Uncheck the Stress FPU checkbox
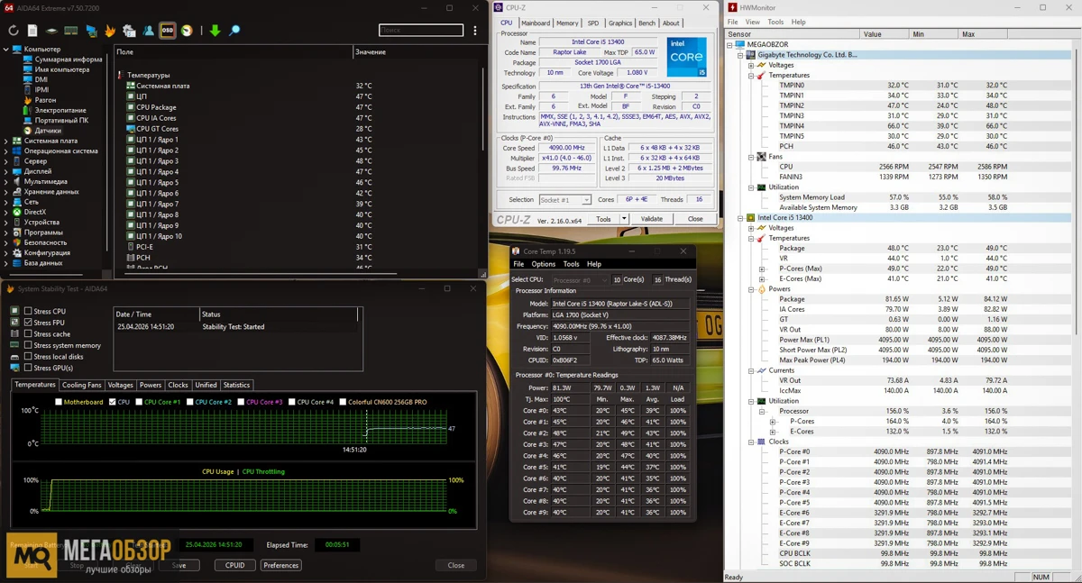1082x583 pixels. click(28, 323)
